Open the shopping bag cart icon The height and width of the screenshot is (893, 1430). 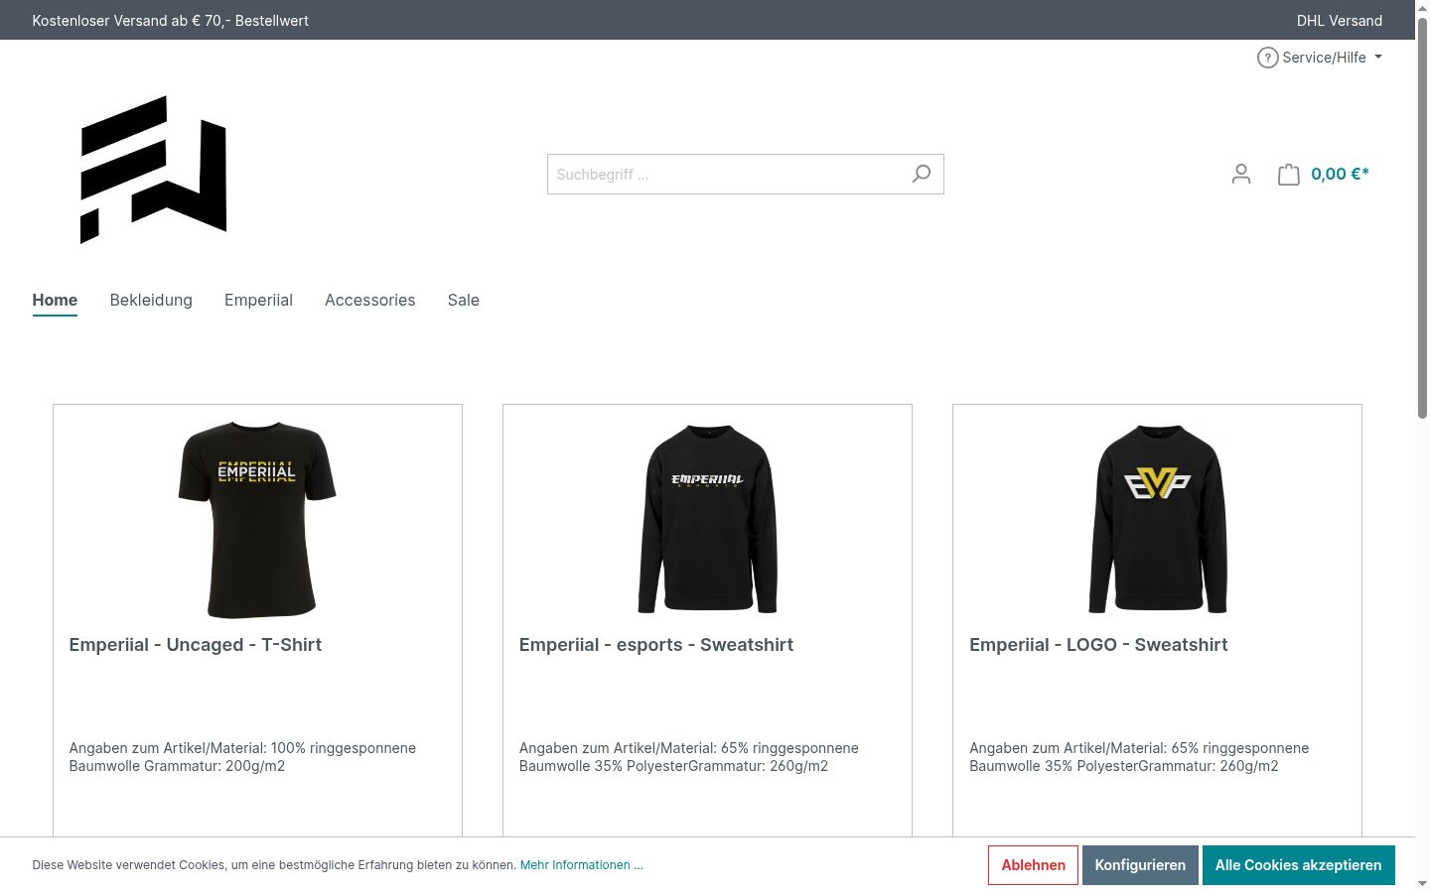1288,175
